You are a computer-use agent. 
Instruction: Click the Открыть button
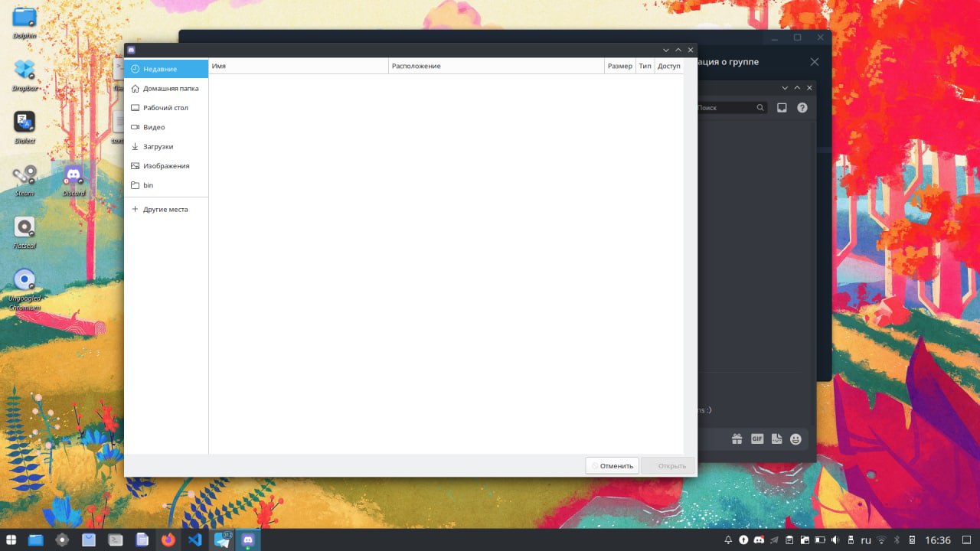[668, 465]
